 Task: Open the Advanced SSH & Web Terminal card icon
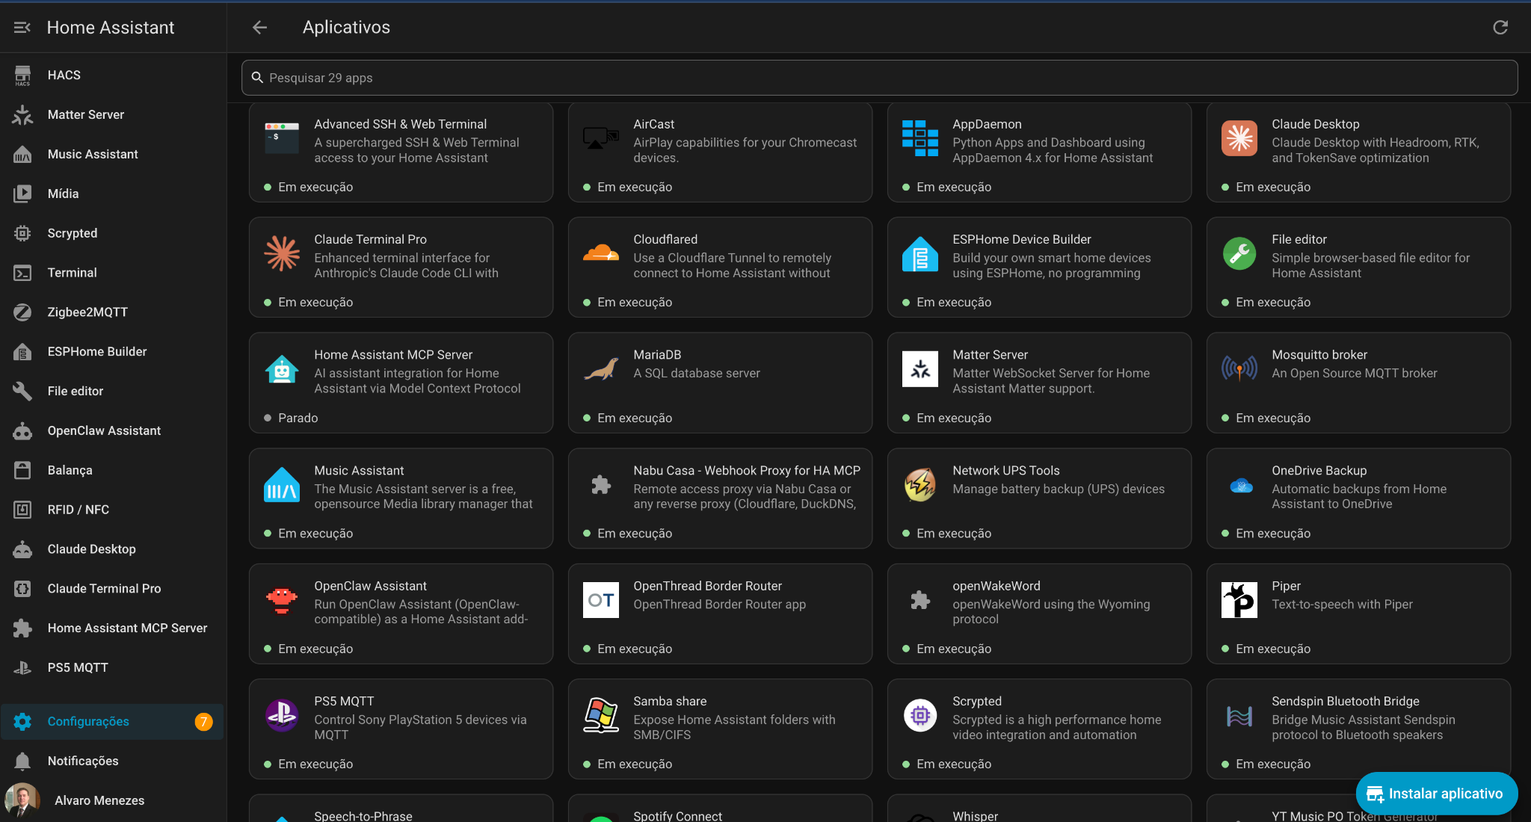282,138
